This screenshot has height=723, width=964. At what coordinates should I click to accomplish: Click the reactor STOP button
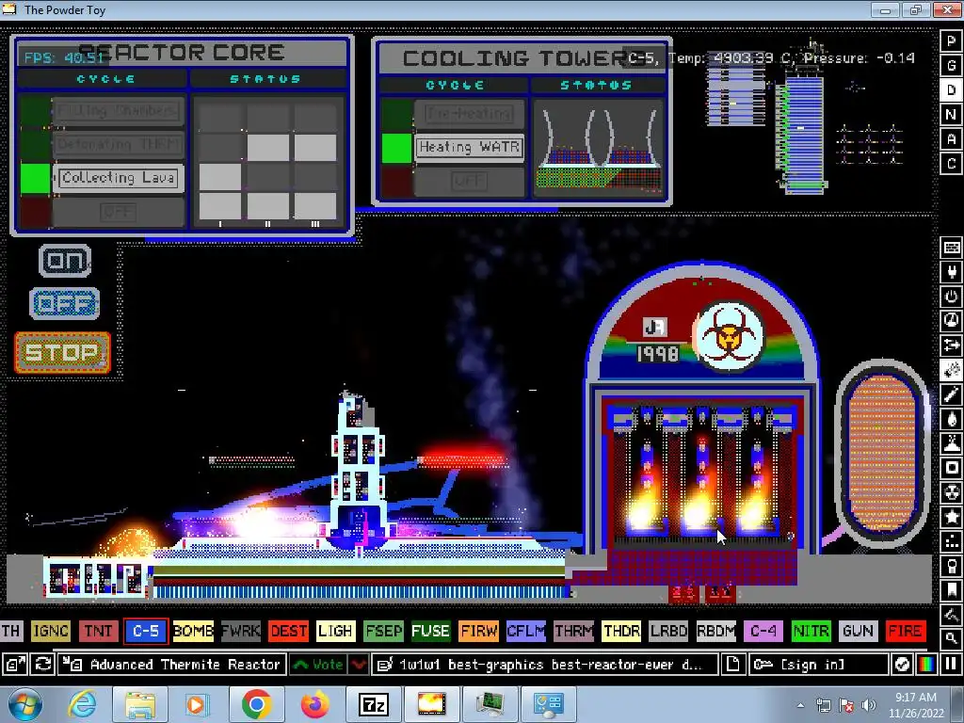[x=62, y=353]
